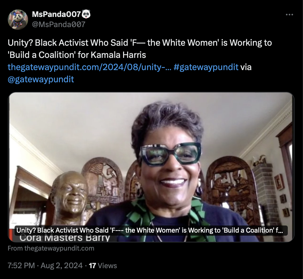
Task: Open the @gatewaypundit mention
Action: [x=41, y=79]
